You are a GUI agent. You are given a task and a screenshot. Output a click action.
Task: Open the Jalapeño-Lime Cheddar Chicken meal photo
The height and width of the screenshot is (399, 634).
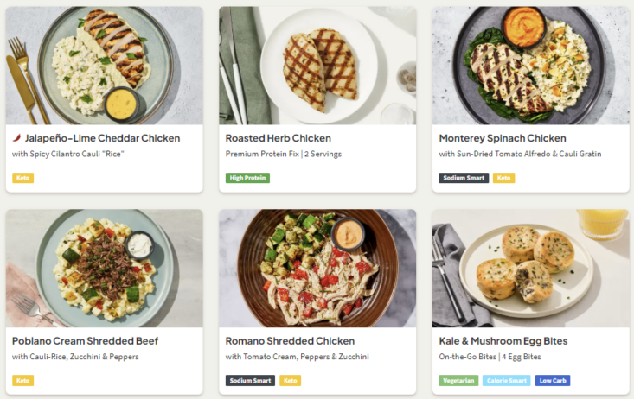104,66
